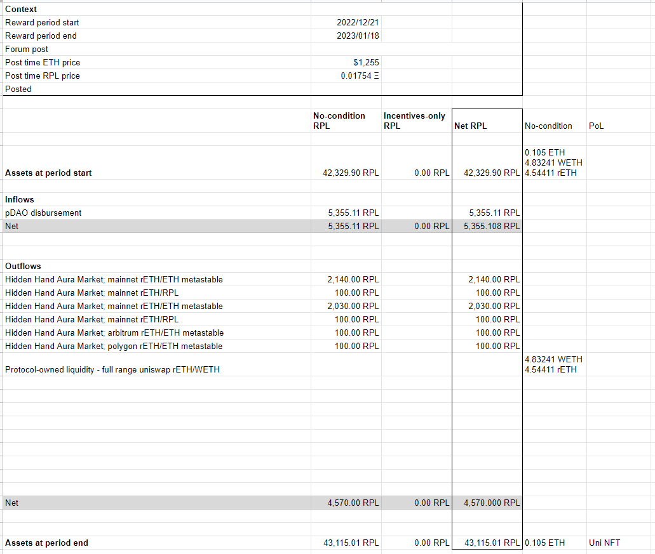Select the 0.105 ETH / 4.83241 WETH start assets cell
655x554 pixels.
point(553,162)
